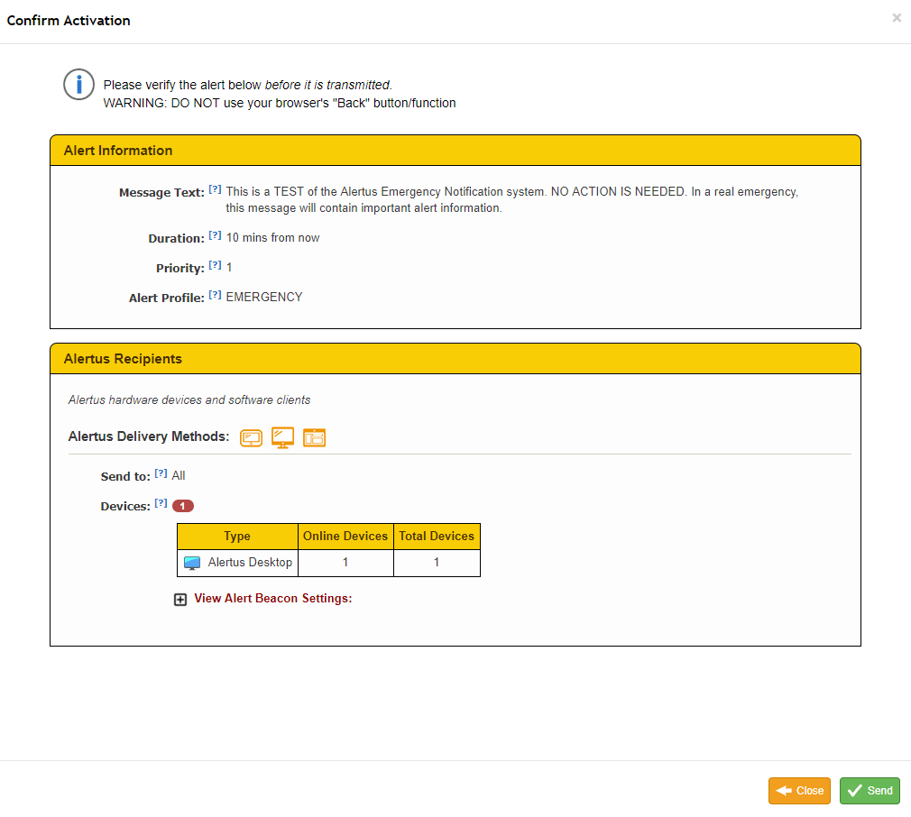The height and width of the screenshot is (817, 911).
Task: Show help for the Priority field
Action: 215,265
